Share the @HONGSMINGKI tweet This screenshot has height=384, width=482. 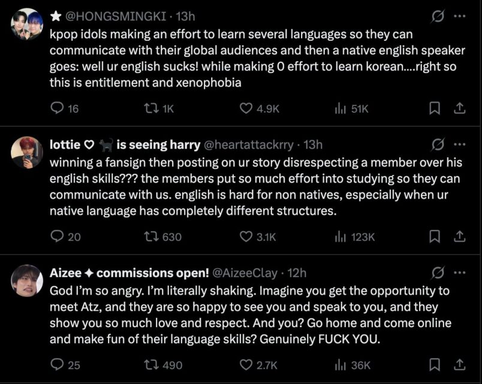[x=459, y=109]
